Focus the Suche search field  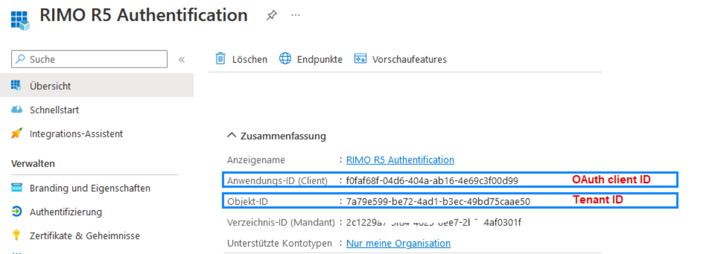(x=89, y=59)
